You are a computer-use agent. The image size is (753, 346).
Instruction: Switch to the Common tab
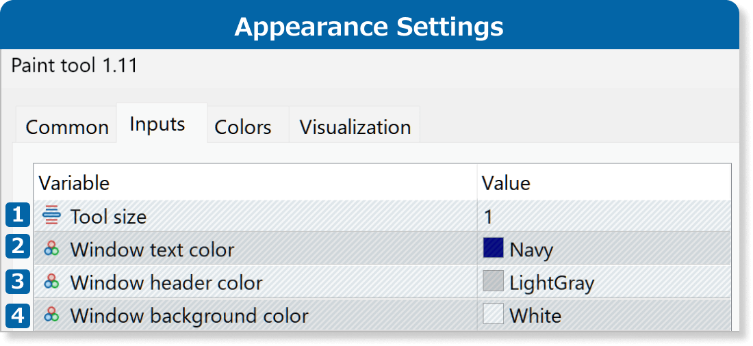[x=67, y=127]
